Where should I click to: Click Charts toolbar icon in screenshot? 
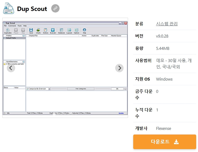click(38, 31)
